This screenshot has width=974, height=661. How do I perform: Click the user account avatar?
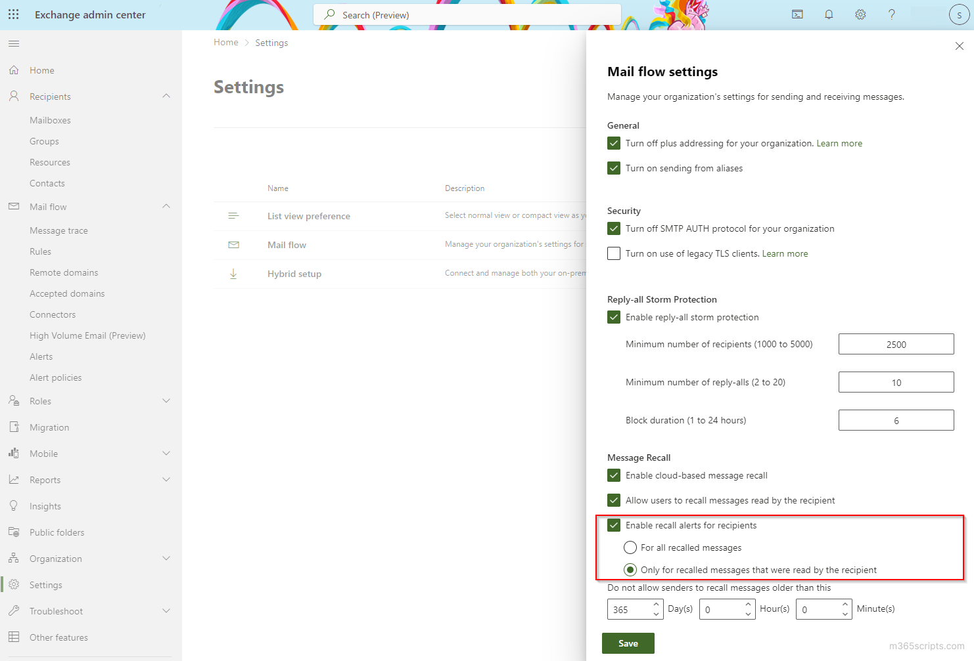(959, 14)
